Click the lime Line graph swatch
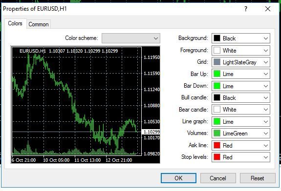The image size is (281, 191). [x=217, y=121]
